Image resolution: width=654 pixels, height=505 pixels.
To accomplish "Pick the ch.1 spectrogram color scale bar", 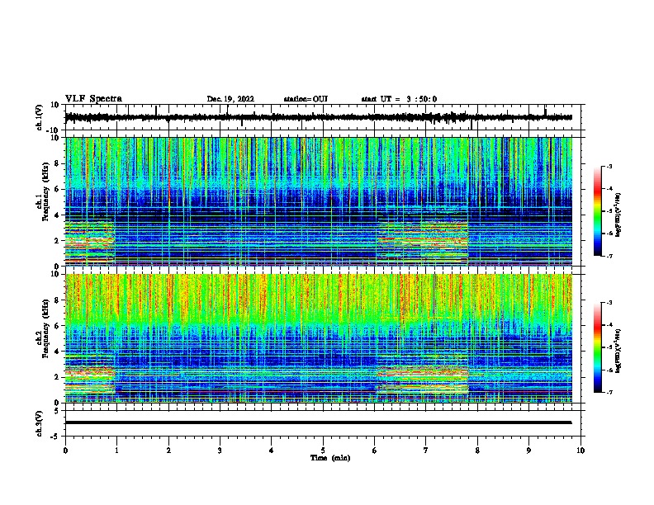I will tap(597, 211).
